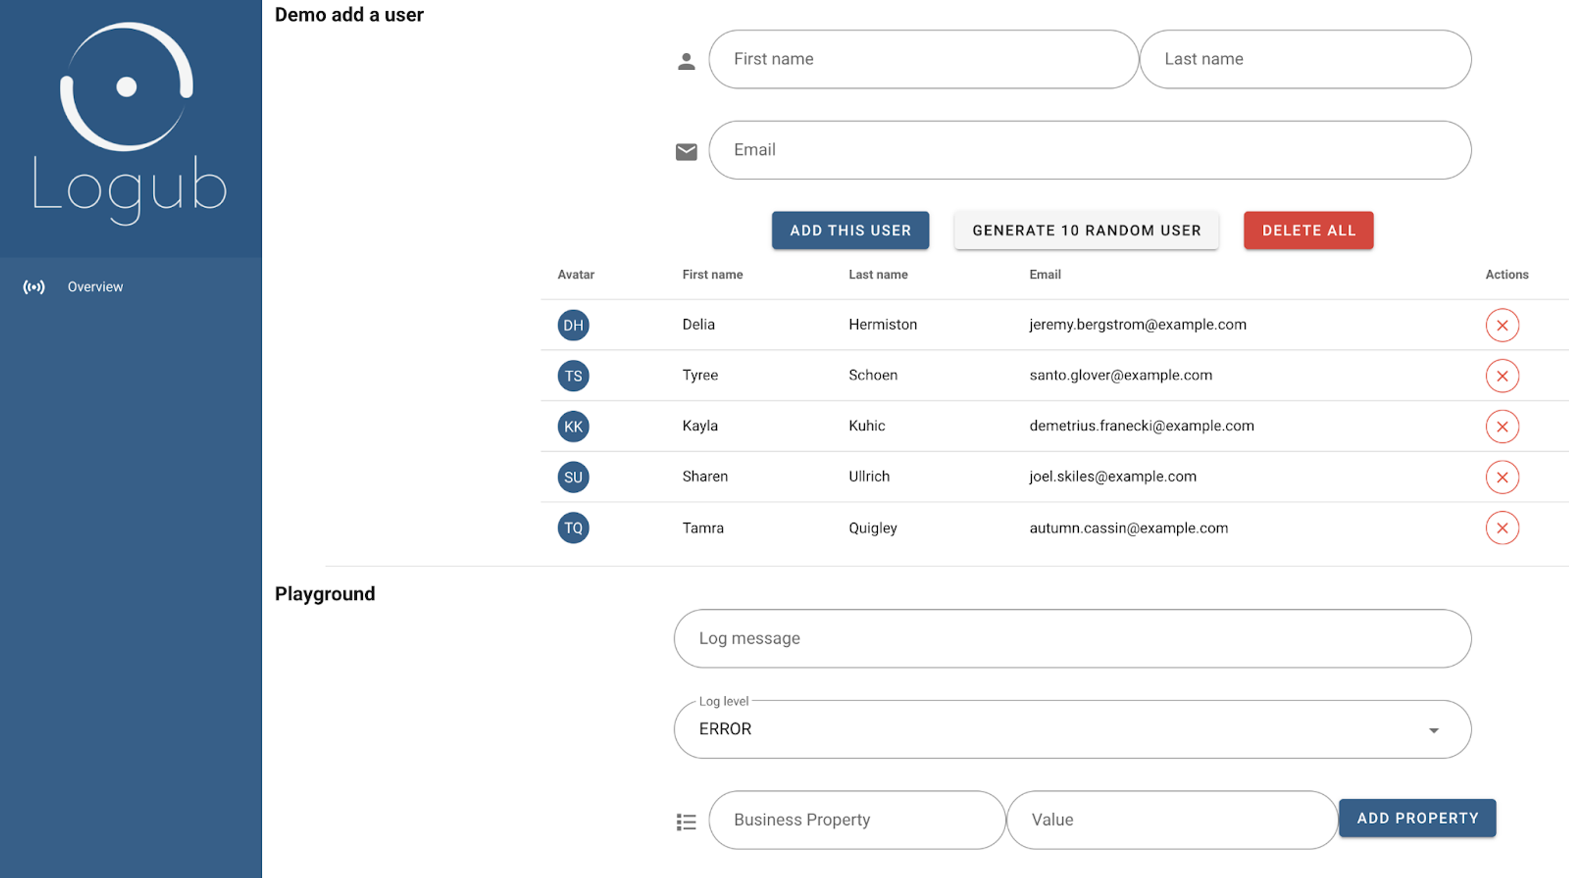Click red X for Kayla Kuhic row
The image size is (1569, 878).
click(x=1502, y=426)
